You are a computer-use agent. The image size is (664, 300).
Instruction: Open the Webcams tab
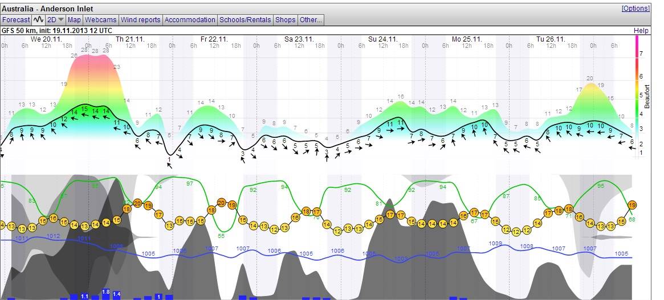click(101, 19)
